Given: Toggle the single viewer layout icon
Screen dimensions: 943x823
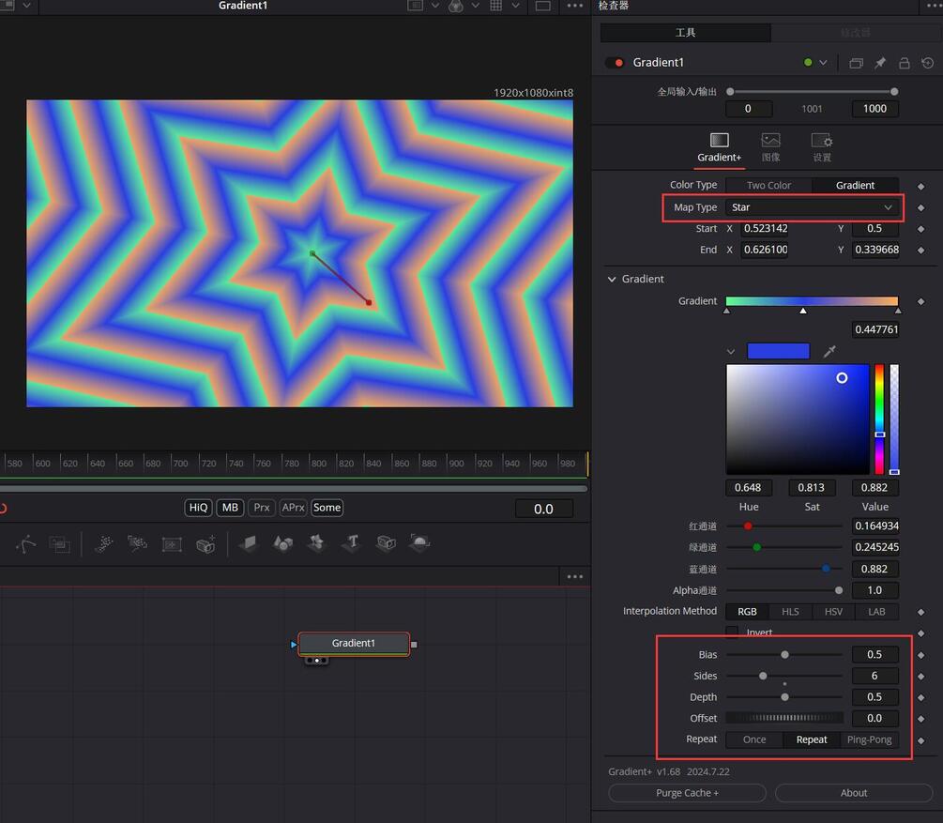Looking at the screenshot, I should [x=543, y=6].
